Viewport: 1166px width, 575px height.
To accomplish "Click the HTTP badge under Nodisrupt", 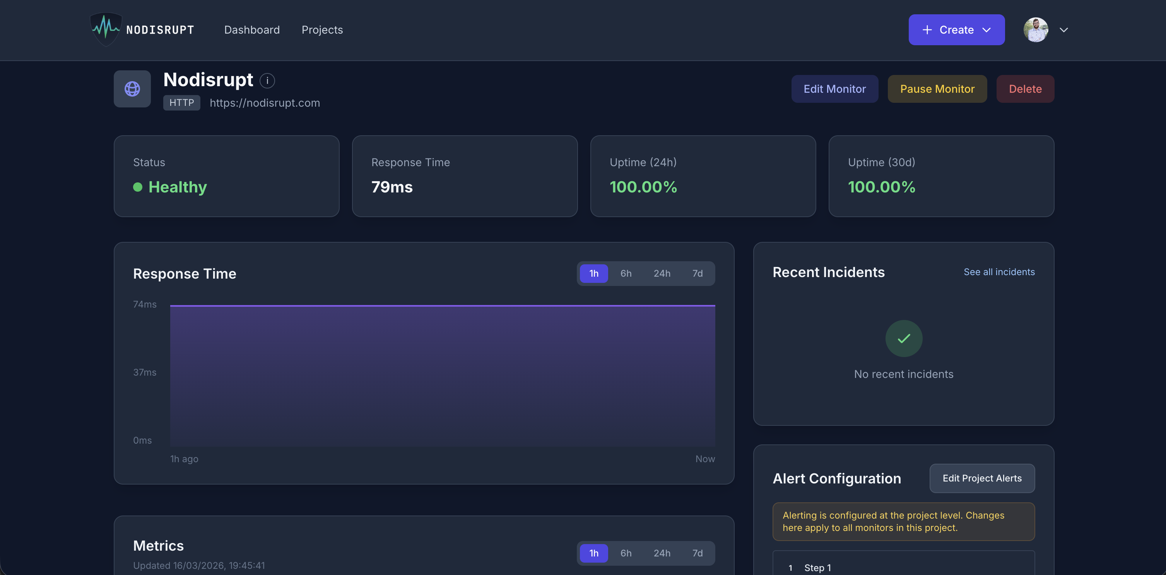I will pos(181,103).
